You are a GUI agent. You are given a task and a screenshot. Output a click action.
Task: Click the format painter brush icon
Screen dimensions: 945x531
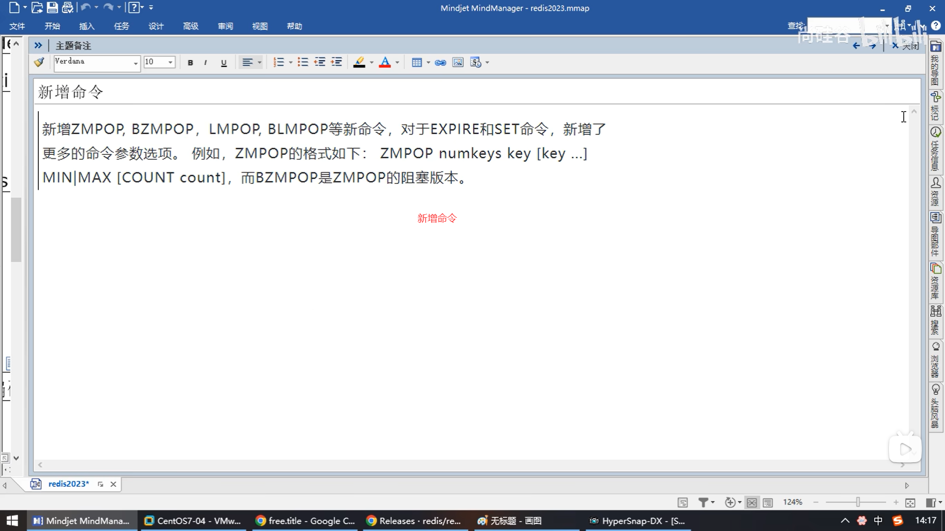(39, 62)
